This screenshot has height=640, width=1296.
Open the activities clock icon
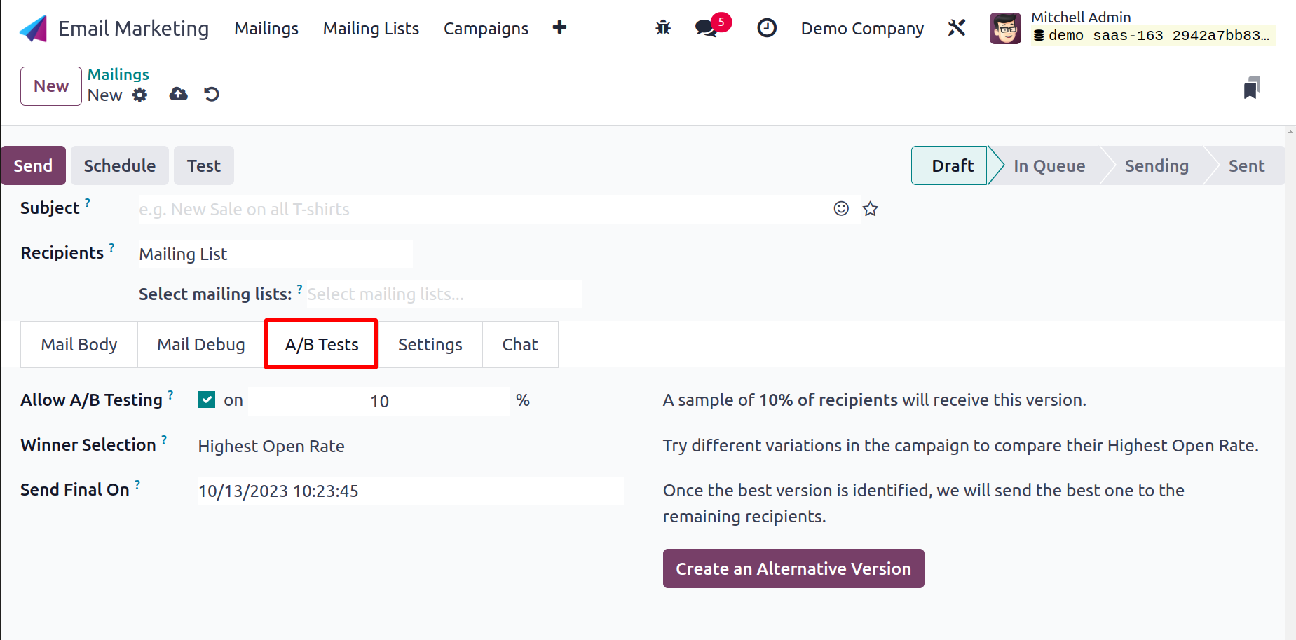(767, 28)
